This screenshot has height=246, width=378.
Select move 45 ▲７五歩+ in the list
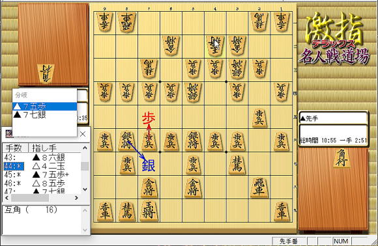42,174
